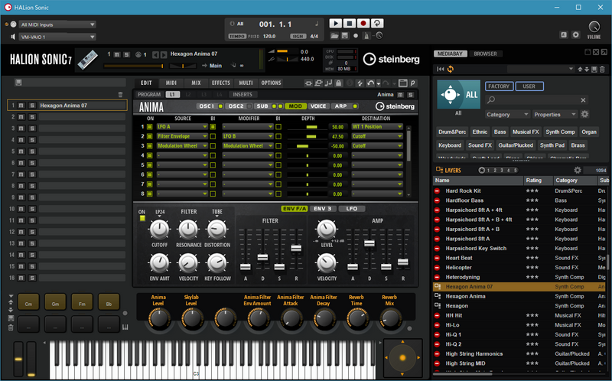Click the red Record button

click(363, 24)
